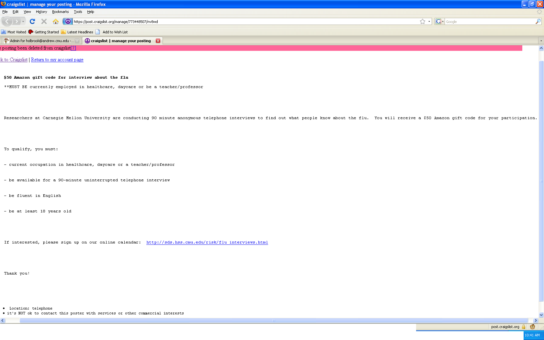The height and width of the screenshot is (340, 544).
Task: Click the craigslist peace-sign site identity icon
Action: tap(68, 21)
